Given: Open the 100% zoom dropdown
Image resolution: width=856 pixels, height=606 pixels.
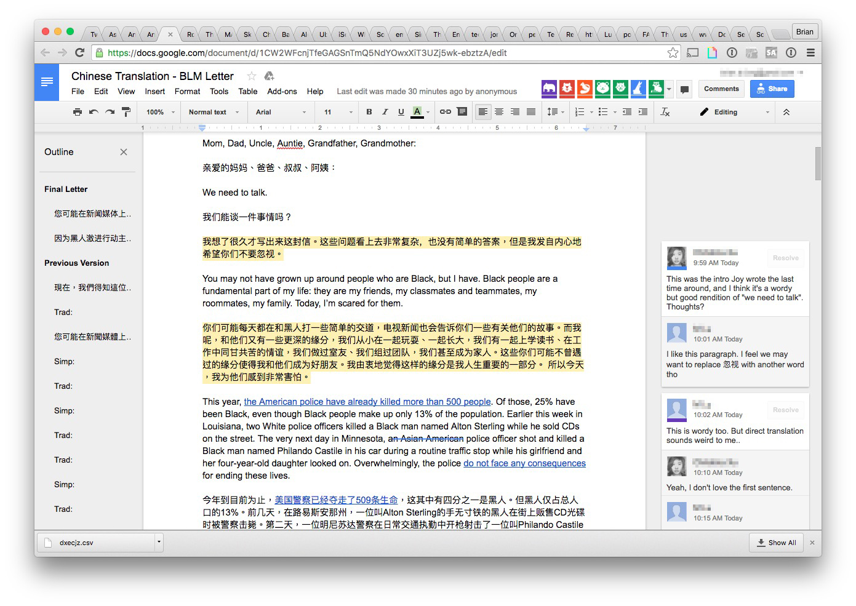Looking at the screenshot, I should point(160,112).
